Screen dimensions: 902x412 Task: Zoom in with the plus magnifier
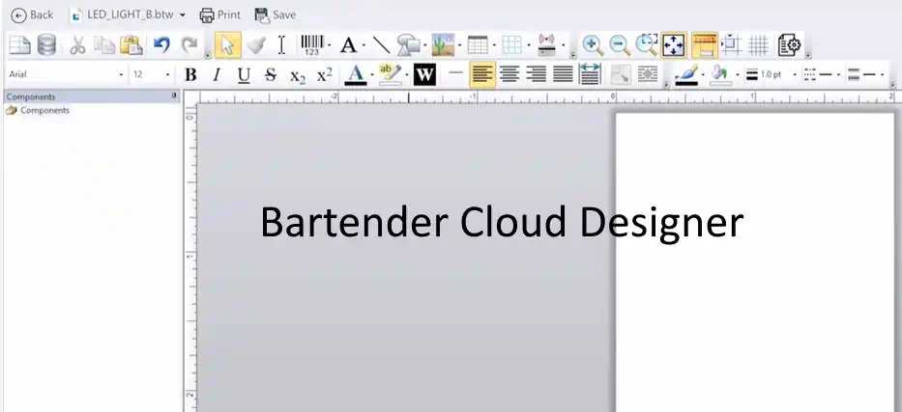(x=593, y=44)
